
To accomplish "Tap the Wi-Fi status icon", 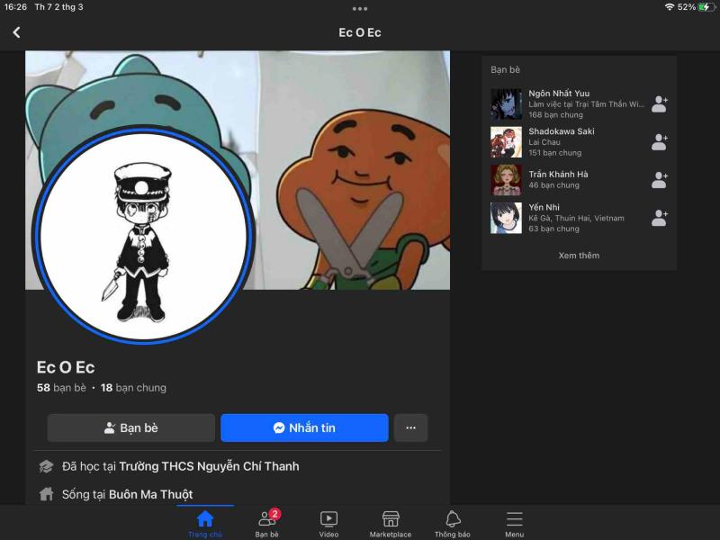I will 669,7.
